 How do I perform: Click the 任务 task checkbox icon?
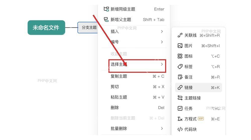(x=180, y=108)
